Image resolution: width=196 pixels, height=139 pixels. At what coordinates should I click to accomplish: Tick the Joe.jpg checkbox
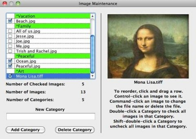click(x=10, y=41)
